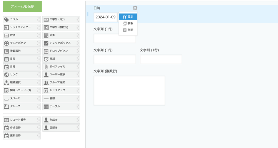This screenshot has height=148, width=278.
Task: Click the 文字列 (複数行) text area
Action: [x=129, y=90]
